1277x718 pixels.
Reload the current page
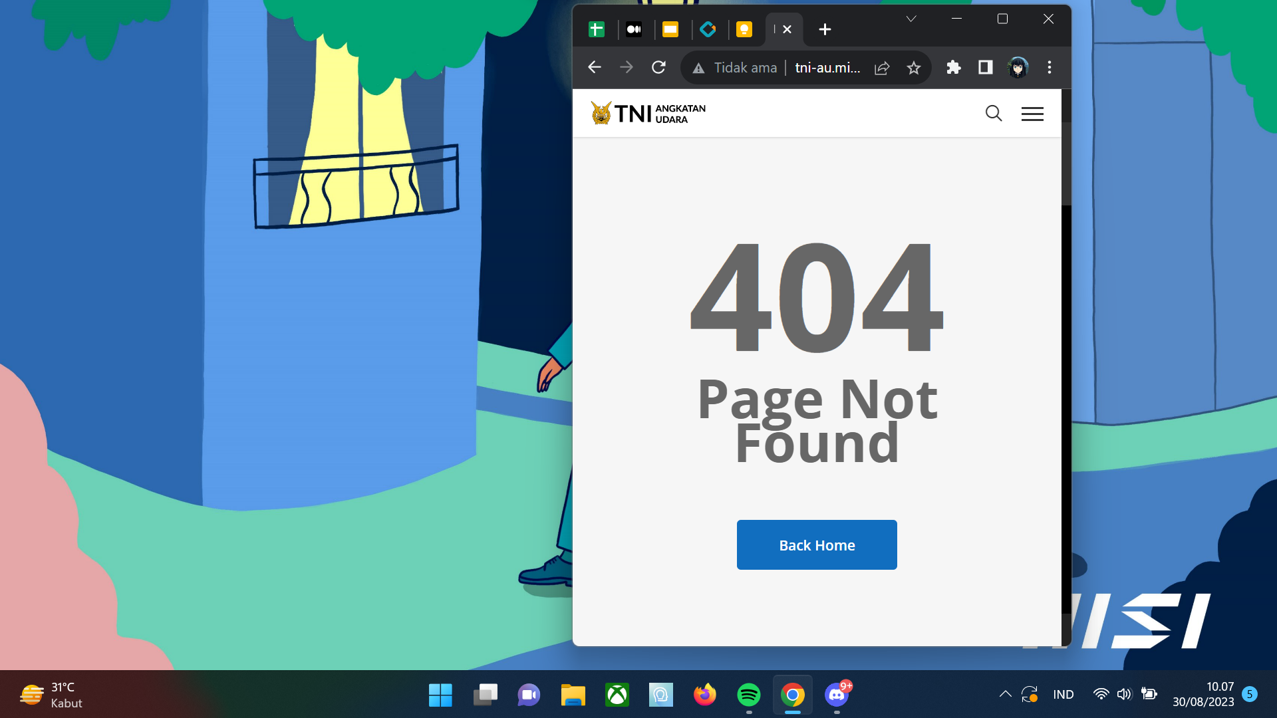[658, 67]
